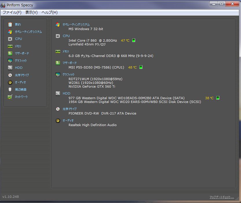241x203 pixels.
Task: Click the 38 ℃ HDD temperature value
Action: pyautogui.click(x=209, y=98)
